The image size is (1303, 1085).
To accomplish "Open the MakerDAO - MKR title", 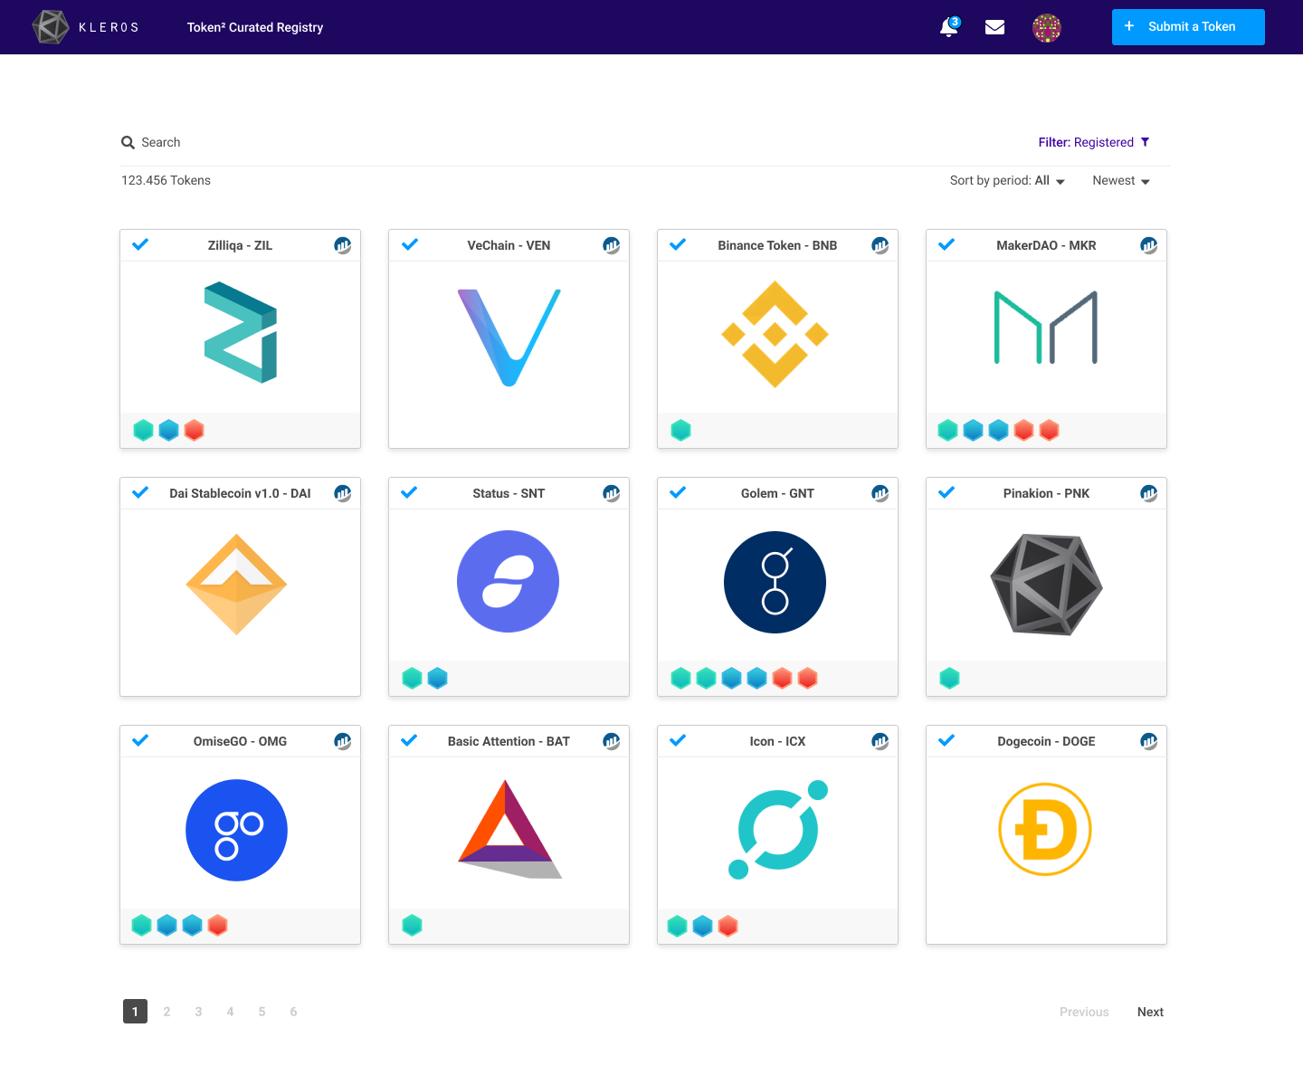I will tap(1046, 245).
